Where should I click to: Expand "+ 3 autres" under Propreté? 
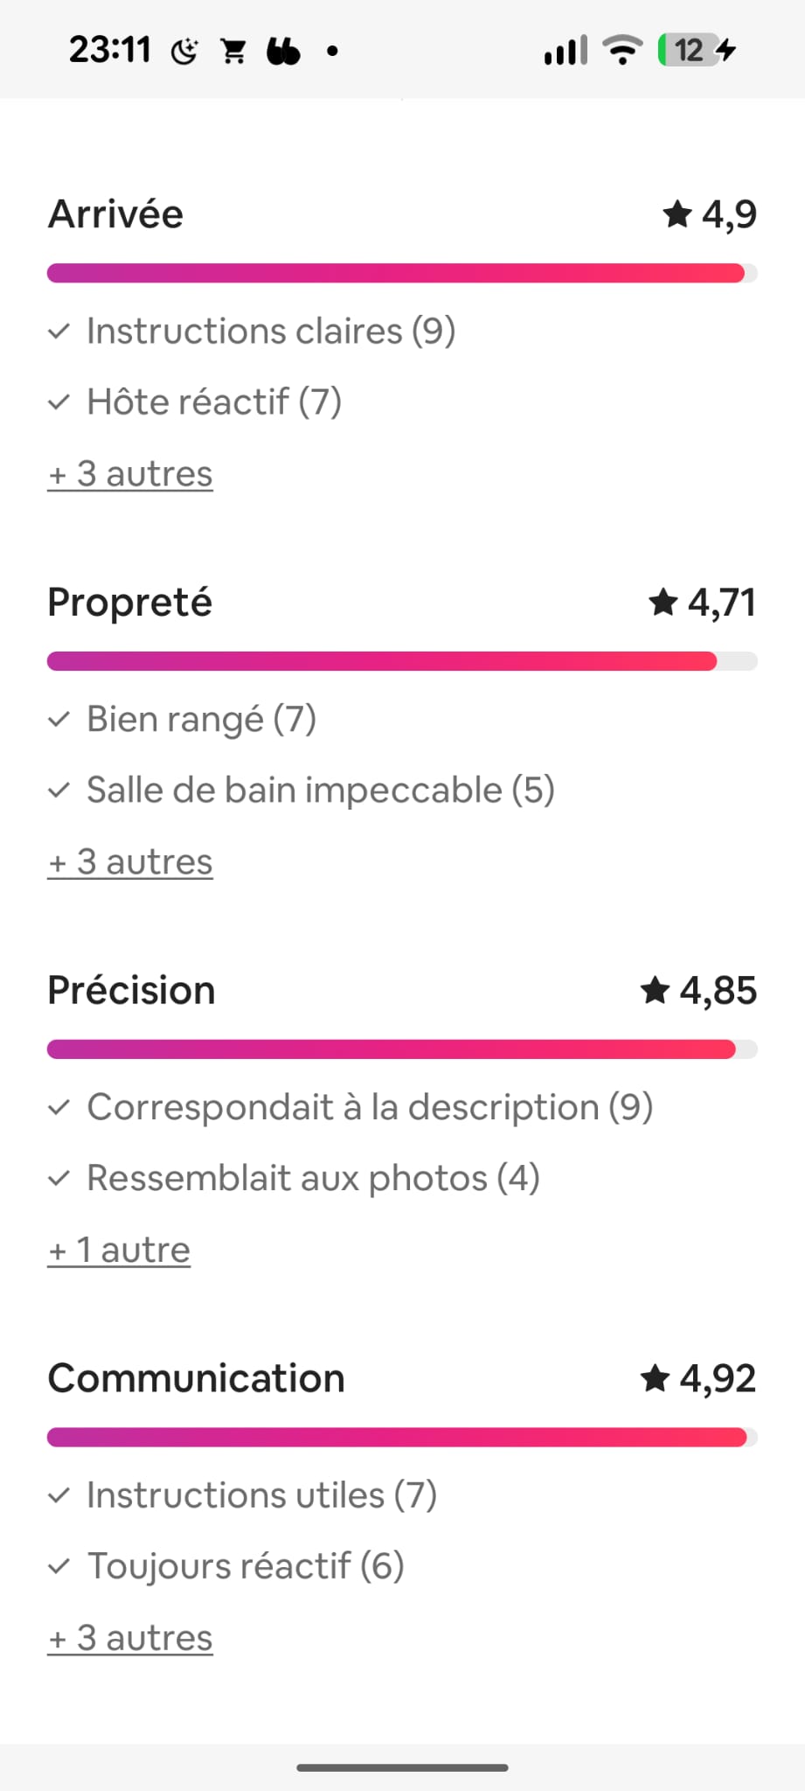coord(130,862)
